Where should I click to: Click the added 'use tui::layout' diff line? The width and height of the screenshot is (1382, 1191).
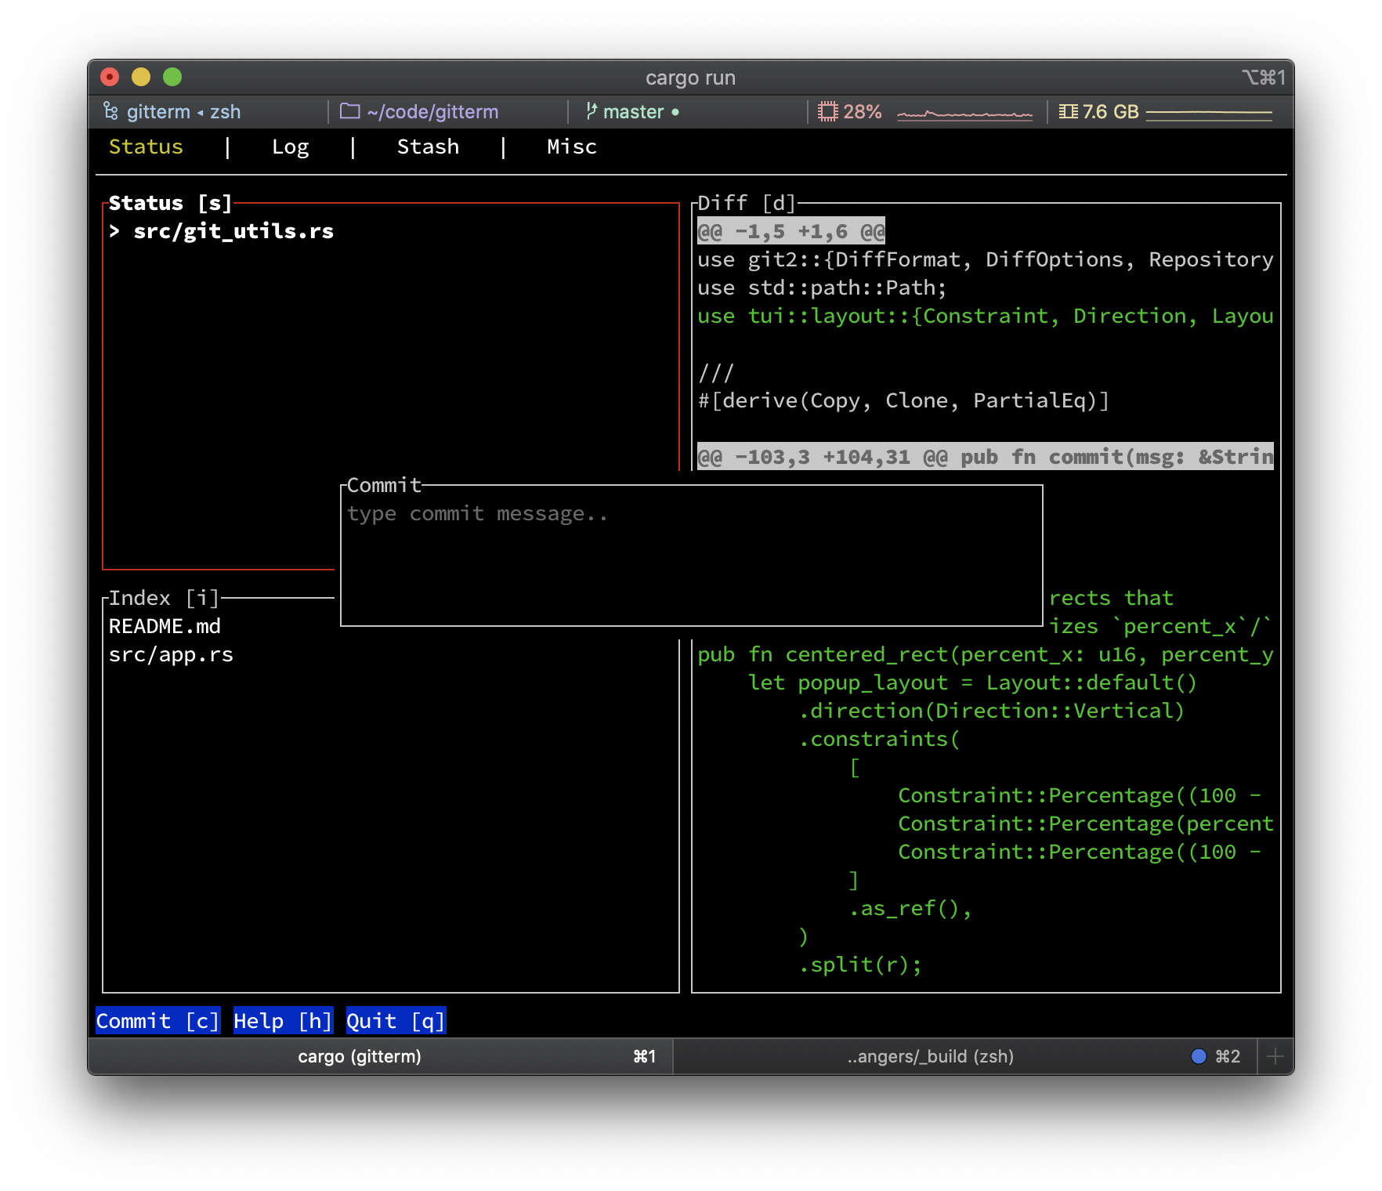coord(986,316)
